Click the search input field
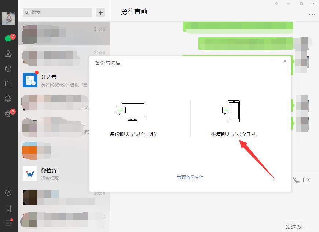This screenshot has height=232, width=319. point(57,12)
